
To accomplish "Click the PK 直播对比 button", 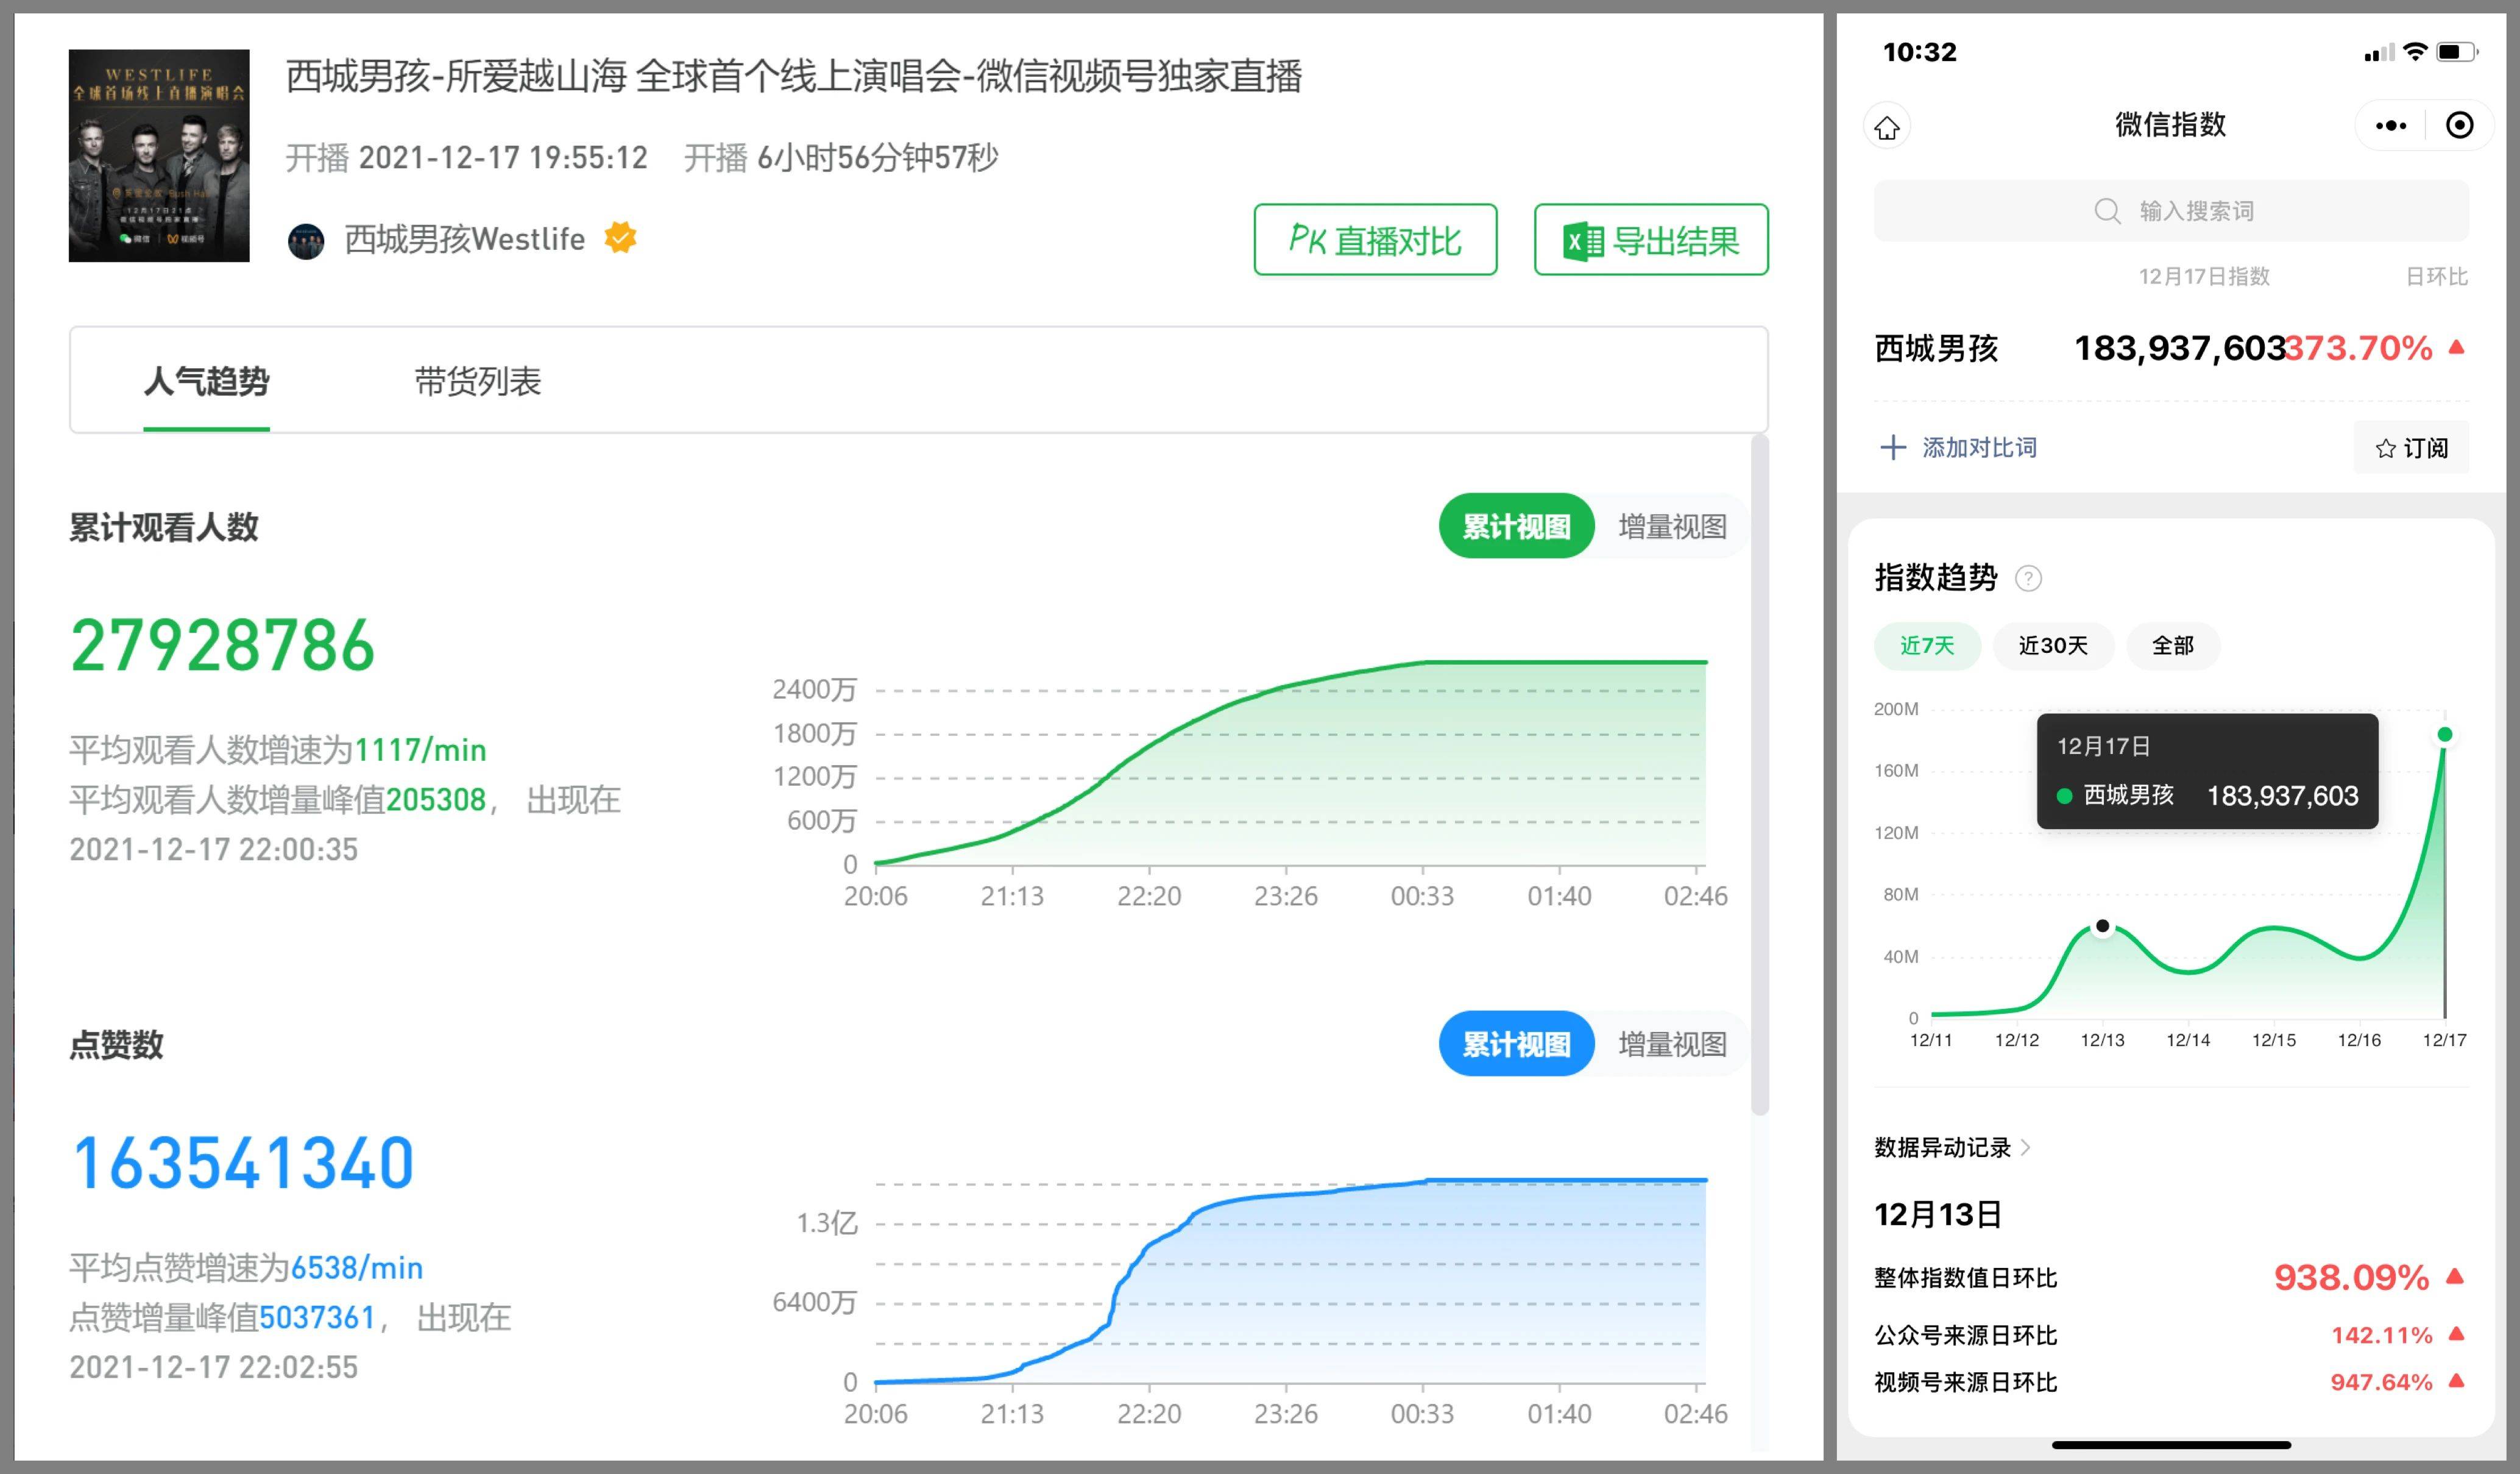I will (x=1375, y=240).
